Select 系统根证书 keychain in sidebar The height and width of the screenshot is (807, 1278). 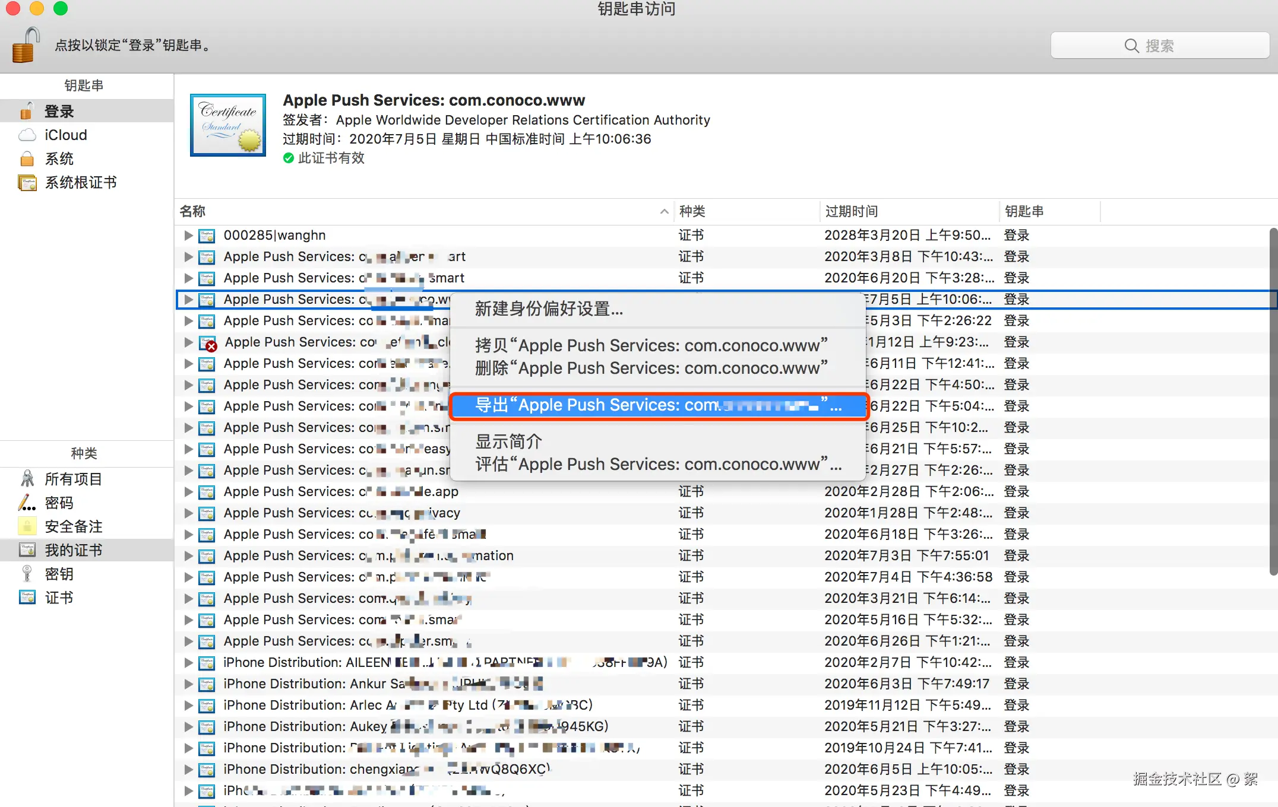pyautogui.click(x=81, y=183)
